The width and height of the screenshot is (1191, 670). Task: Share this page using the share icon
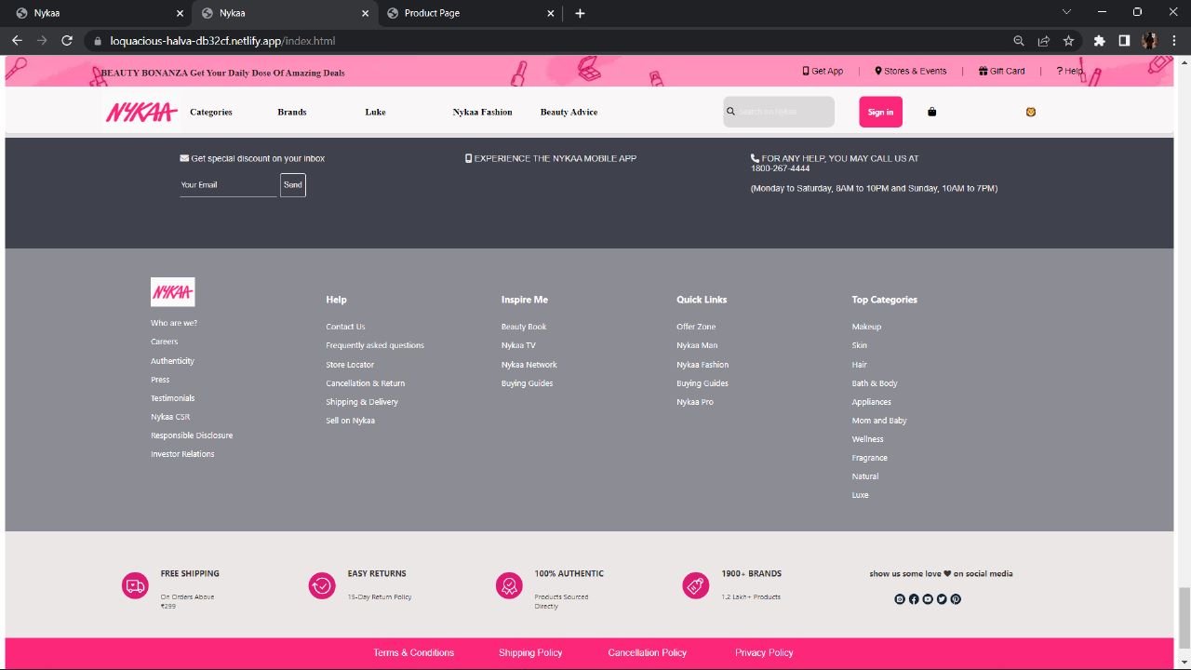tap(1044, 41)
